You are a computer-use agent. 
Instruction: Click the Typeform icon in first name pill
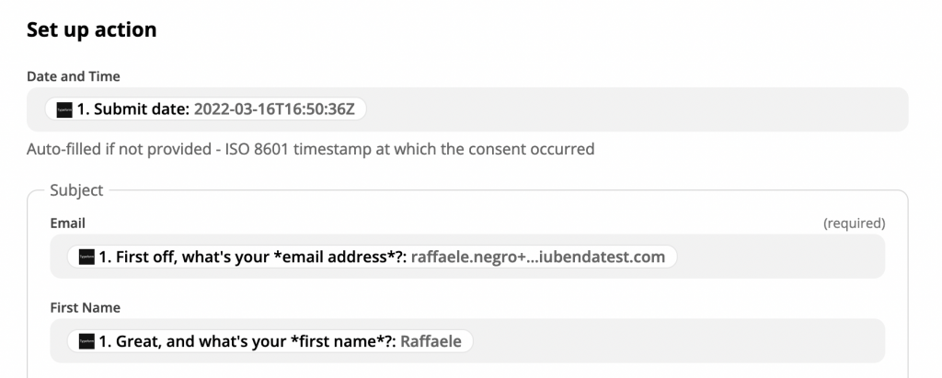pyautogui.click(x=87, y=341)
